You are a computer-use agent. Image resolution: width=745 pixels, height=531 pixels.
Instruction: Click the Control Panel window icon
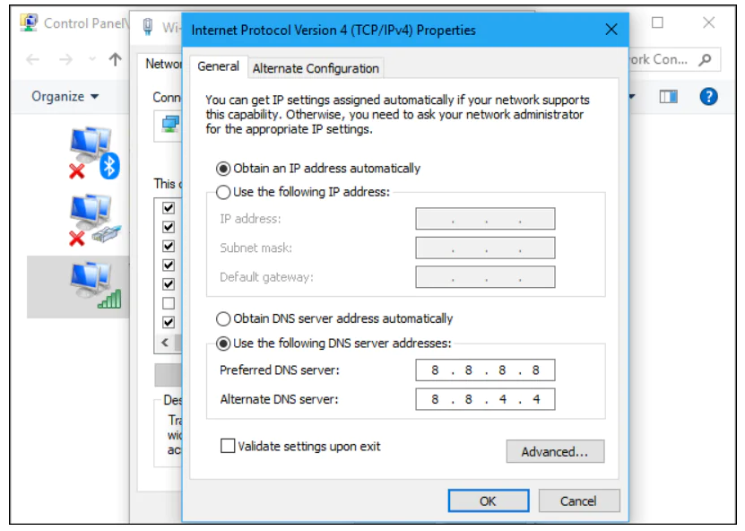pos(30,23)
